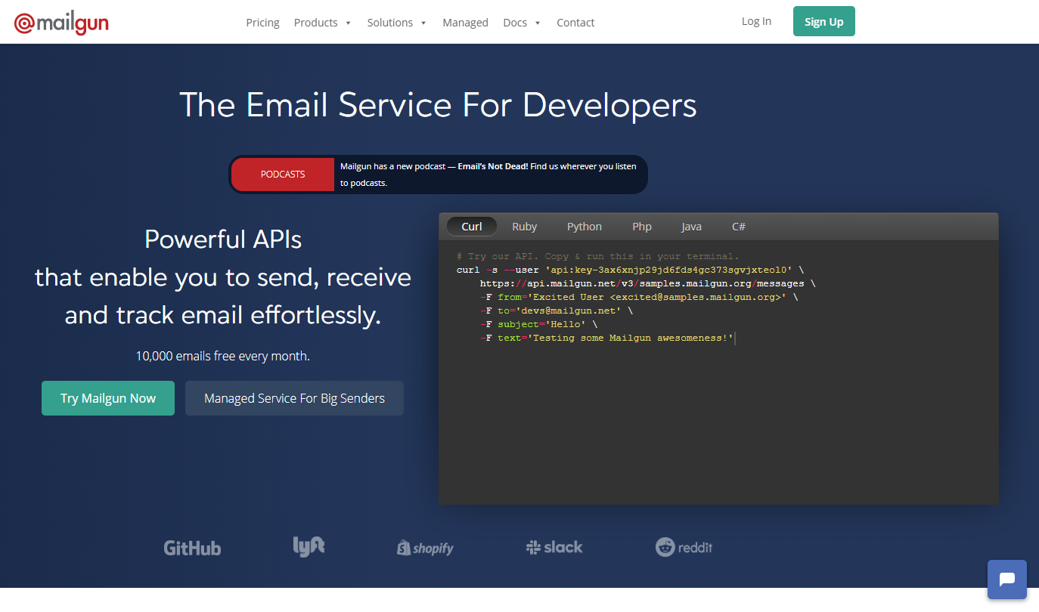Expand the Solutions dropdown menu
The image size is (1039, 612).
pos(397,23)
